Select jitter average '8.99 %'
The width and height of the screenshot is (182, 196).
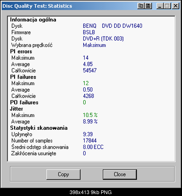pos(90,121)
